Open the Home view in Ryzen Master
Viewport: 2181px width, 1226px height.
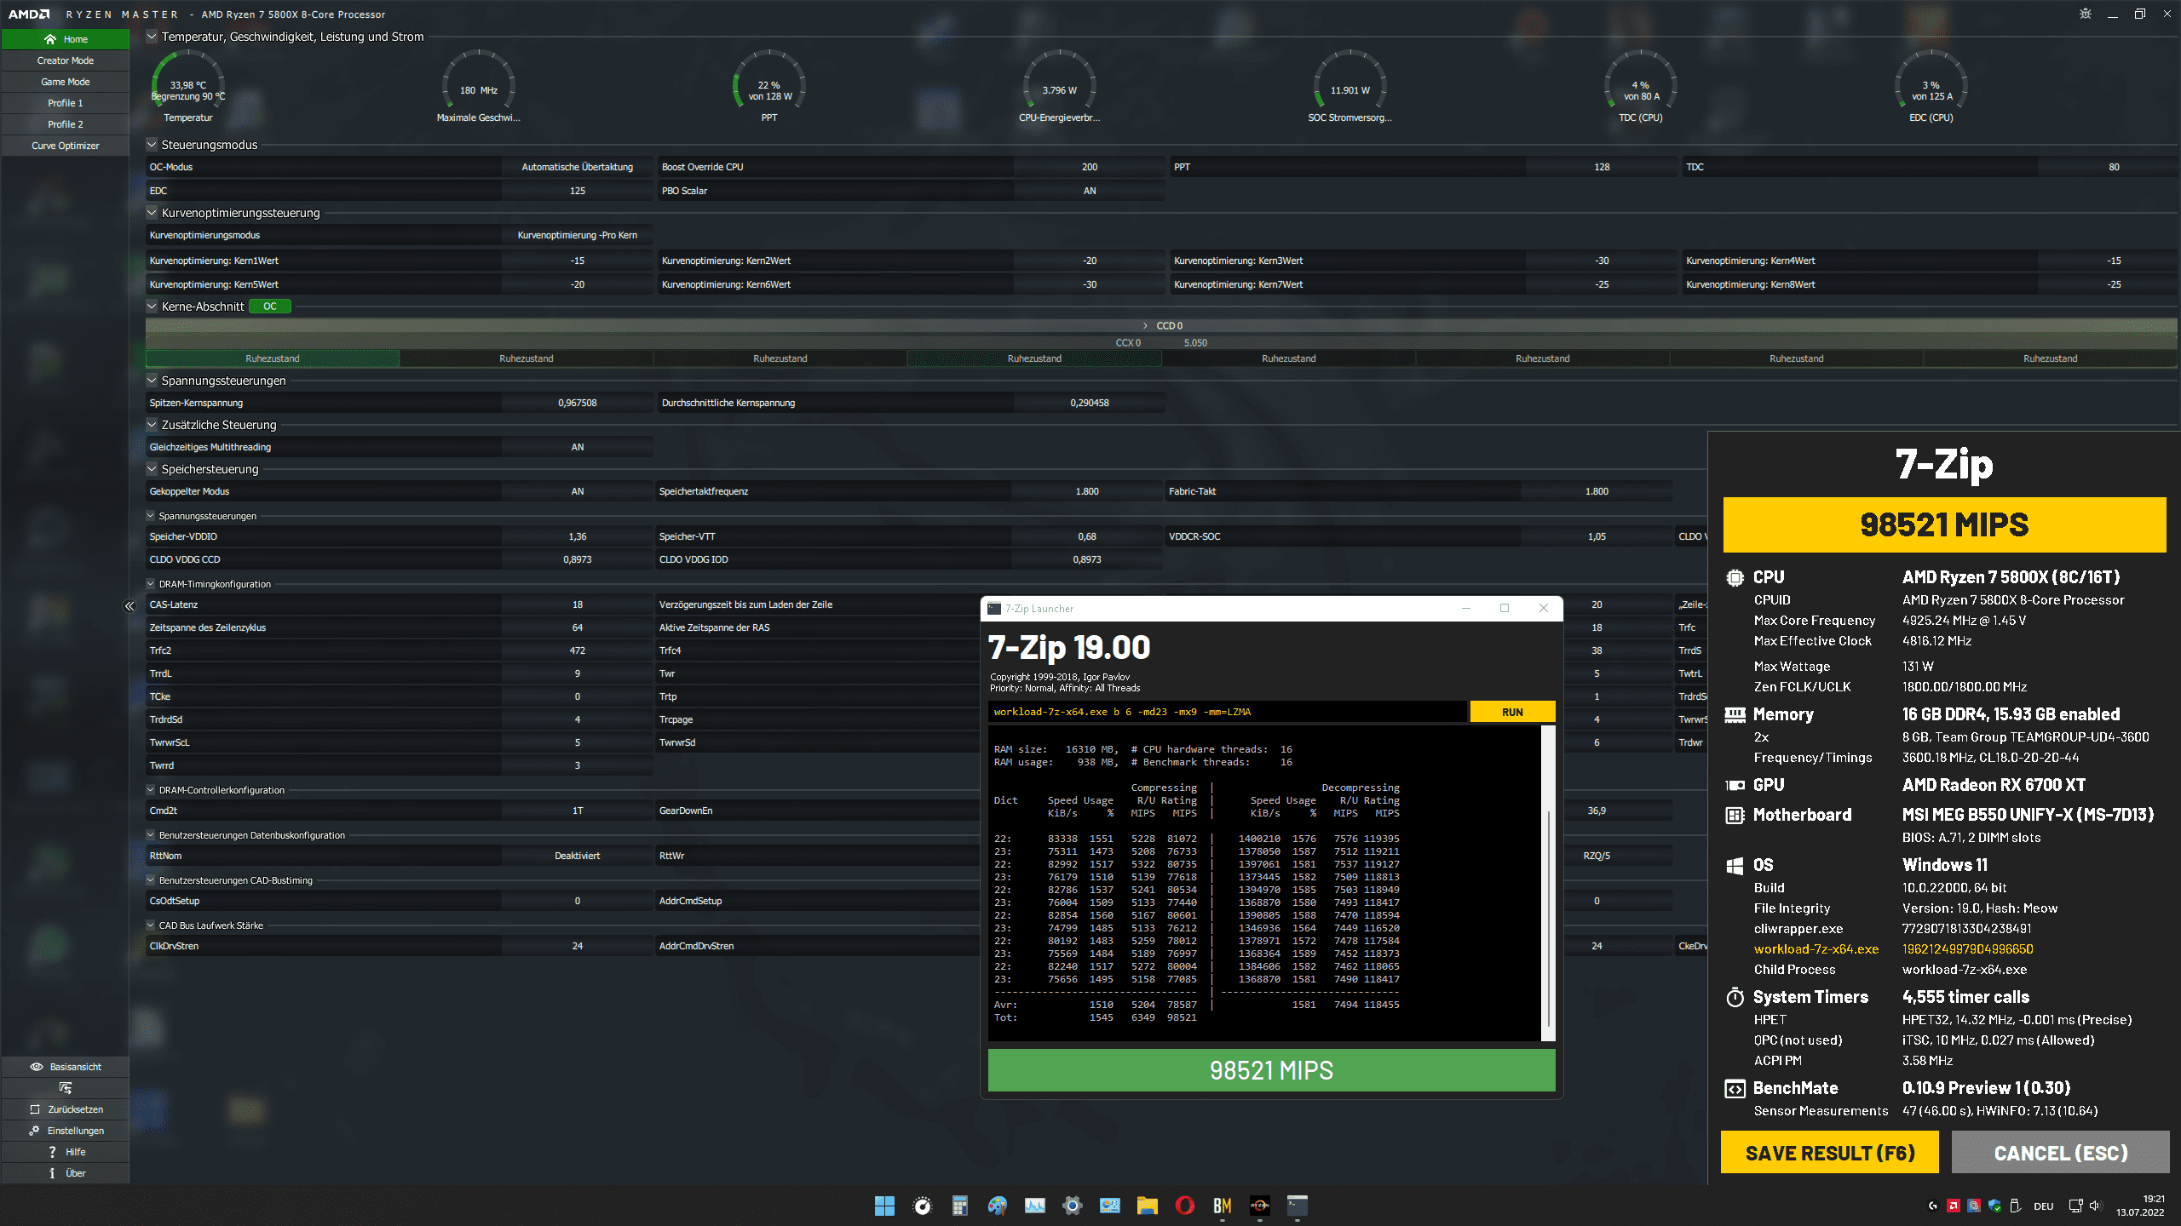point(66,39)
